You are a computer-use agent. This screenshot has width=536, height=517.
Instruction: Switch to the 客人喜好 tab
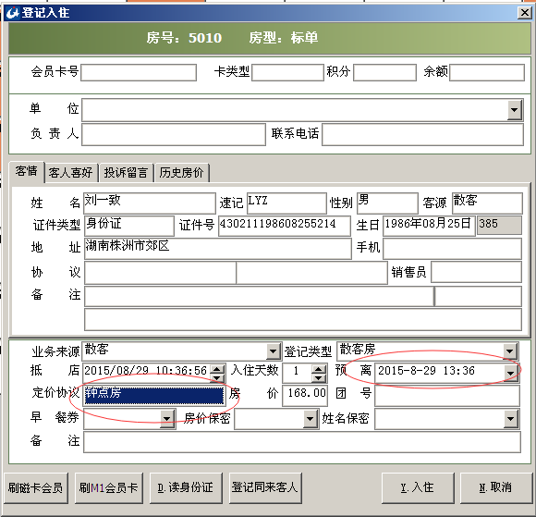71,172
